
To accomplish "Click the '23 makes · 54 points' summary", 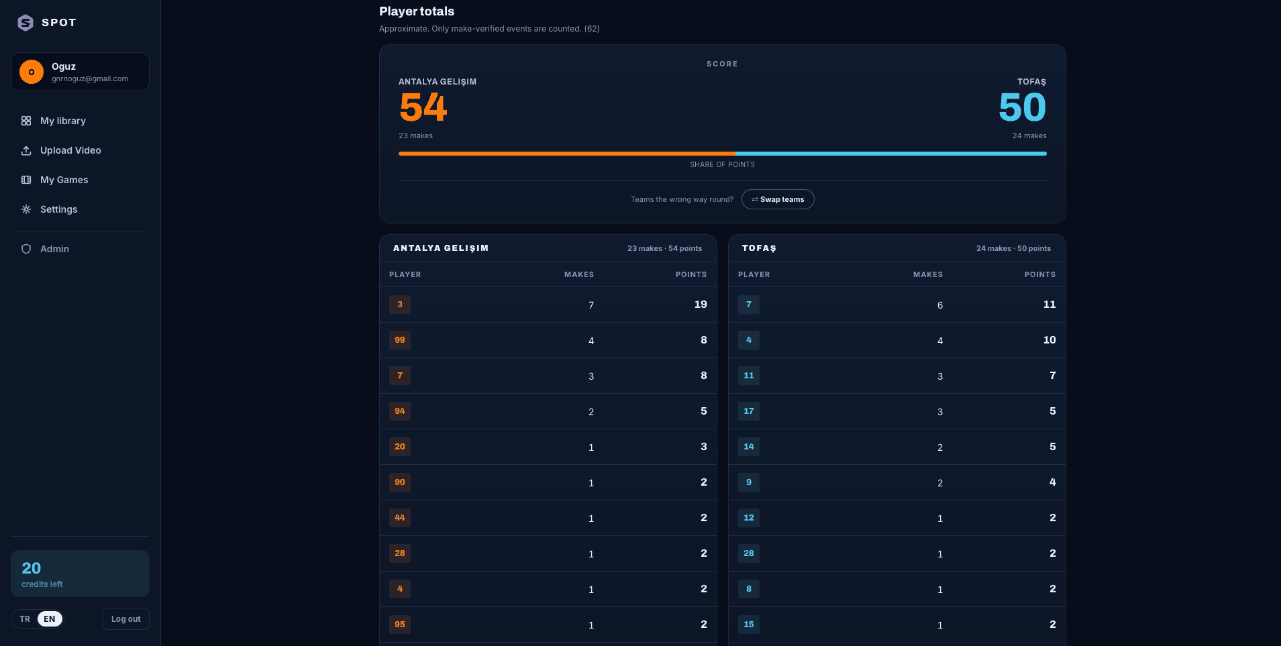I will (x=664, y=248).
